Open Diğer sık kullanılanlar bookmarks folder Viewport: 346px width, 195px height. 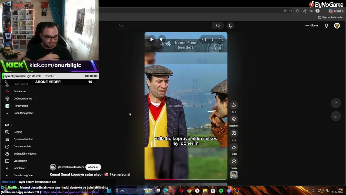tap(330, 17)
